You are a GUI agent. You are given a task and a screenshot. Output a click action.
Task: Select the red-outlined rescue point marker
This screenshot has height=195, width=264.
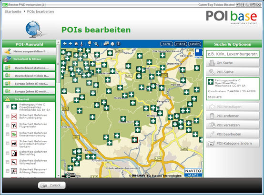134,140
